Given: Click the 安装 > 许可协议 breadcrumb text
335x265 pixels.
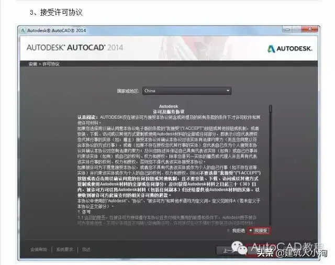Looking at the screenshot, I should [x=44, y=64].
